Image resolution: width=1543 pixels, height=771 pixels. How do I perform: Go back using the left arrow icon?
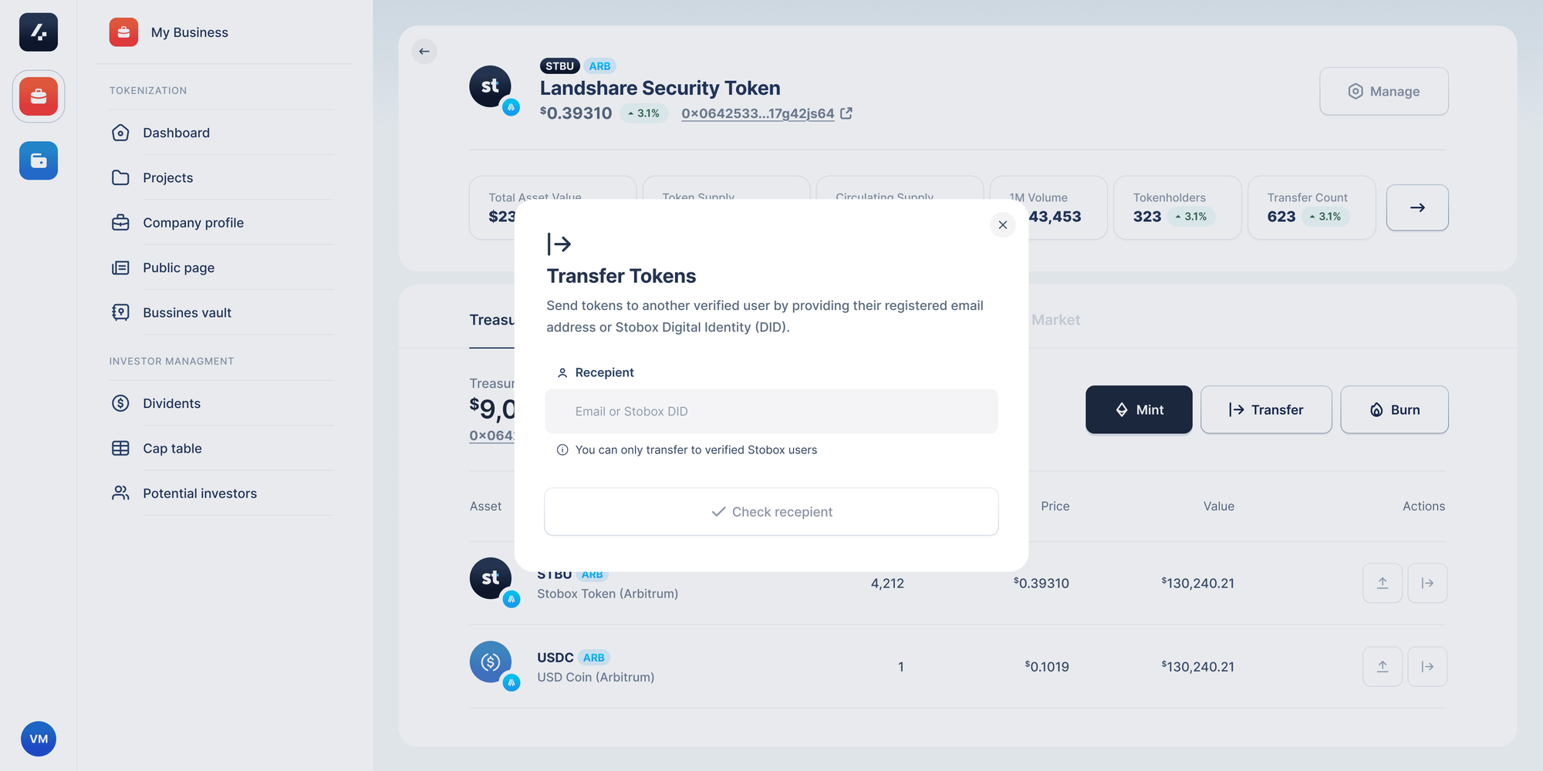[424, 52]
